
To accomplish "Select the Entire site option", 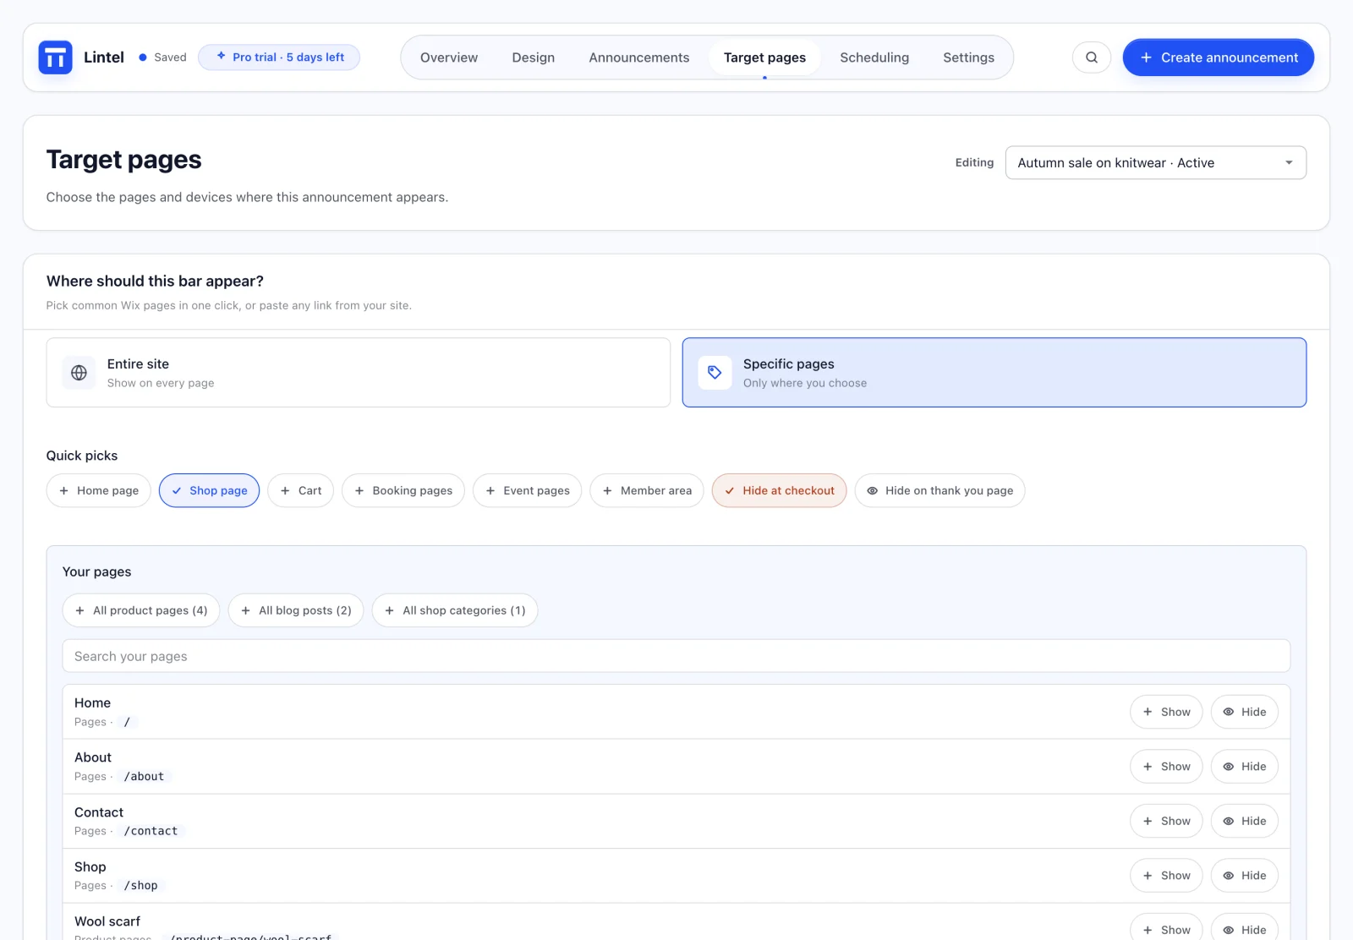I will point(359,373).
